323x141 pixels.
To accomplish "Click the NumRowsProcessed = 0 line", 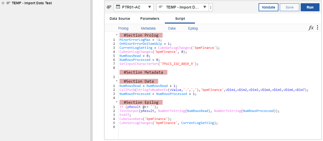I will pos(140,60).
